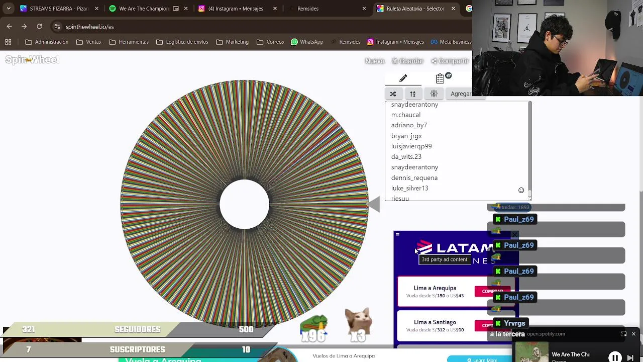The image size is (643, 362).
Task: Close the Ruleta Aleatoria tab
Action: click(453, 9)
